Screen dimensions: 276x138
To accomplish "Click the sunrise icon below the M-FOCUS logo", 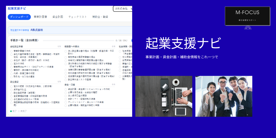I will pos(248,27).
